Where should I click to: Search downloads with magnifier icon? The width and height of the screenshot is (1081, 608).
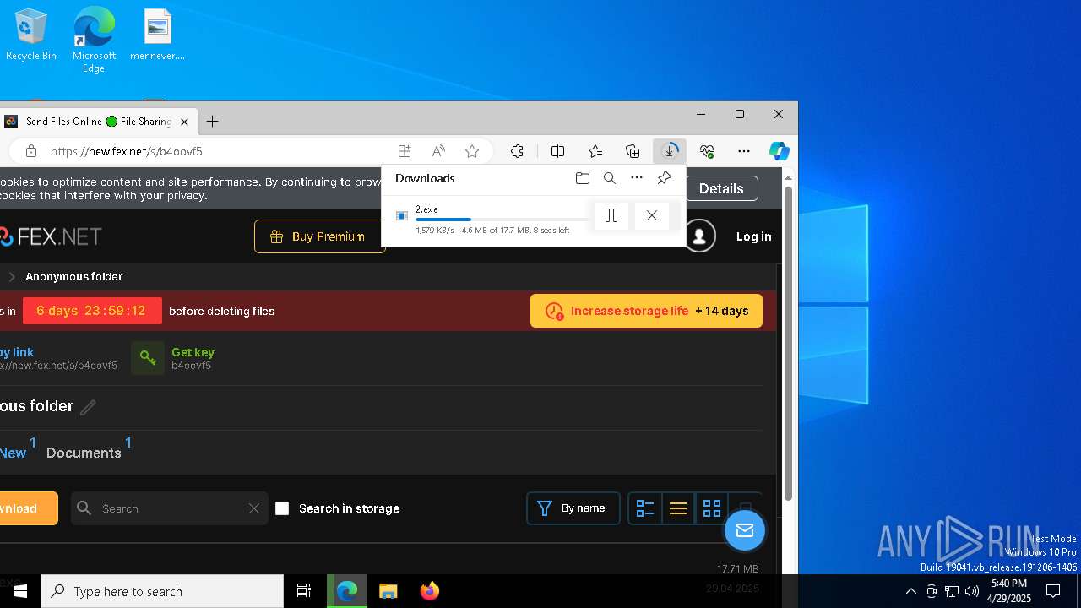coord(610,178)
